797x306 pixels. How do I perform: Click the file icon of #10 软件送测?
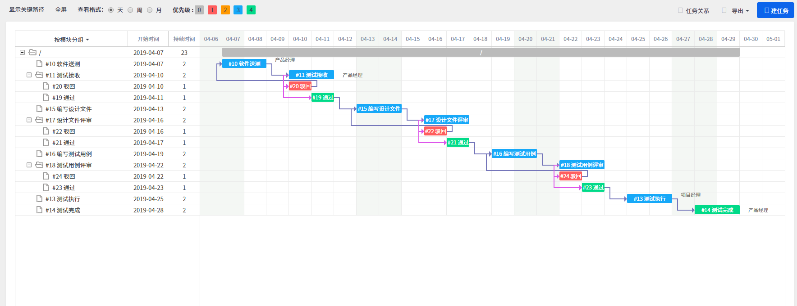click(x=40, y=63)
